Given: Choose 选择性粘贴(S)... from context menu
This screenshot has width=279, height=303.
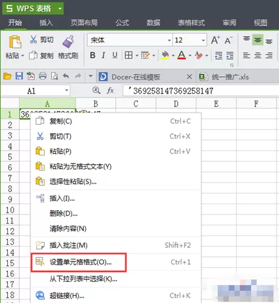Looking at the screenshot, I should (x=116, y=181).
